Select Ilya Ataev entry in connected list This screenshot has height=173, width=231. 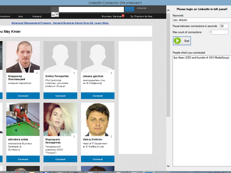(201, 58)
